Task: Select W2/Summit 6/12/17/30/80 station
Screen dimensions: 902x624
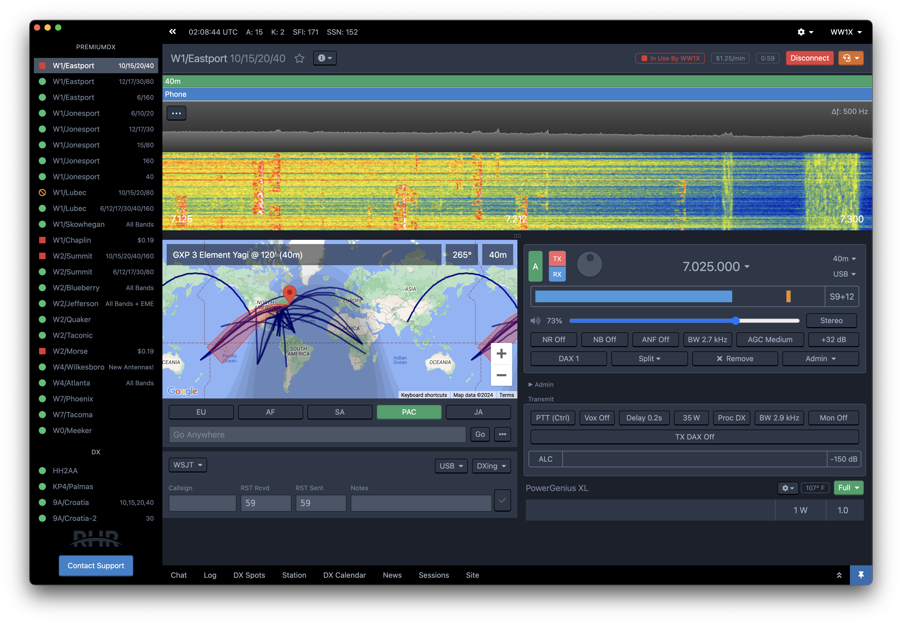Action: coord(96,272)
